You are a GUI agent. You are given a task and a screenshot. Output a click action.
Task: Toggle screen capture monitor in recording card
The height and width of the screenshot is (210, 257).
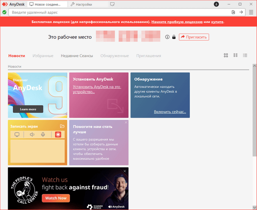17,135
